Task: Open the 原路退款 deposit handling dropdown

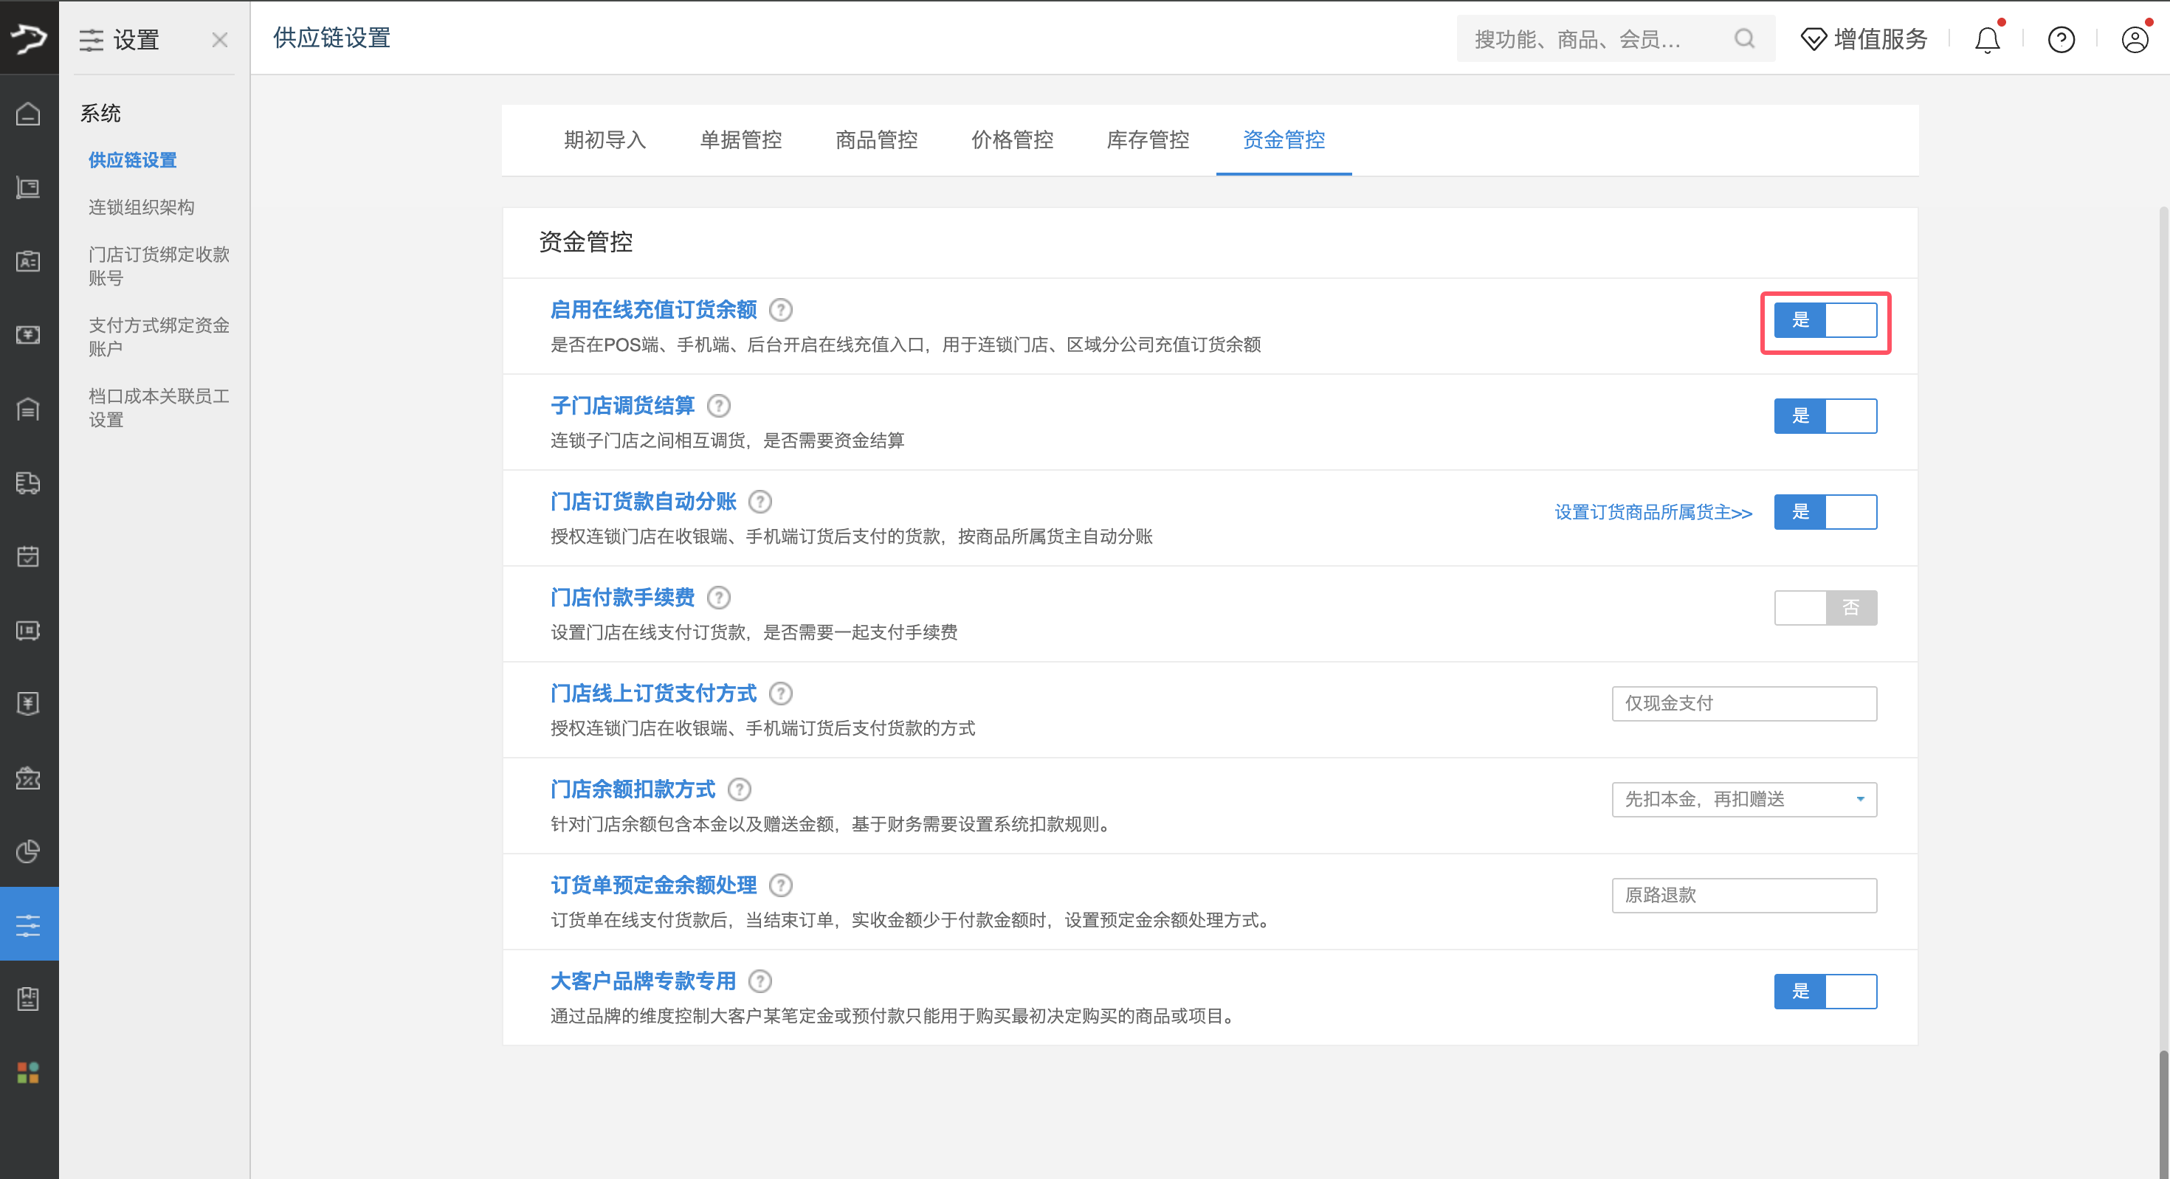Action: 1745,896
